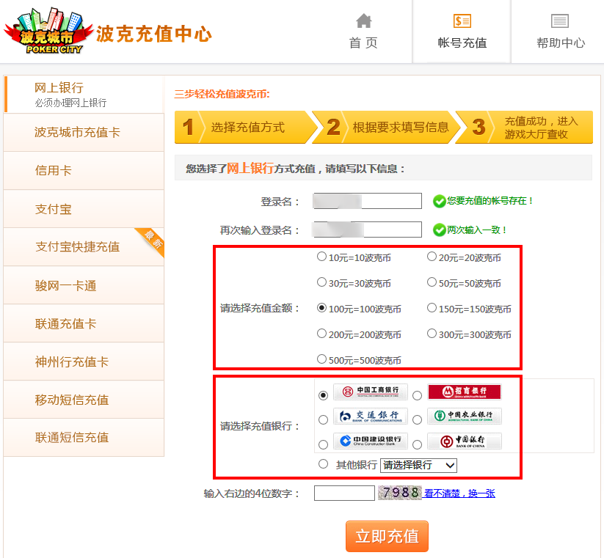Click the Poker City logo
604x558 pixels.
[48, 31]
